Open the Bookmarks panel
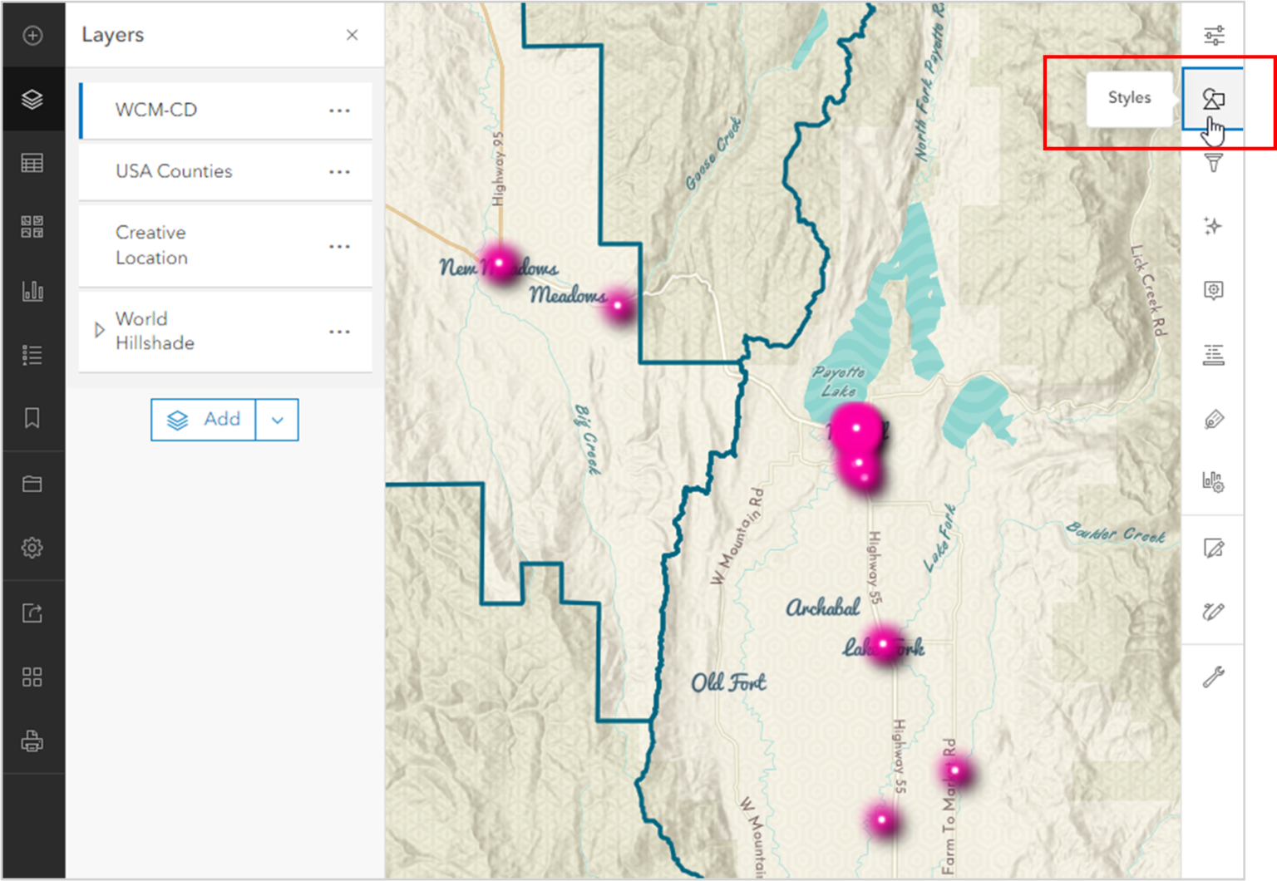The height and width of the screenshot is (881, 1277). point(32,420)
